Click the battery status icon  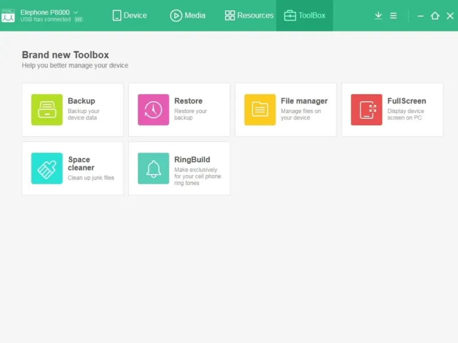(79, 19)
